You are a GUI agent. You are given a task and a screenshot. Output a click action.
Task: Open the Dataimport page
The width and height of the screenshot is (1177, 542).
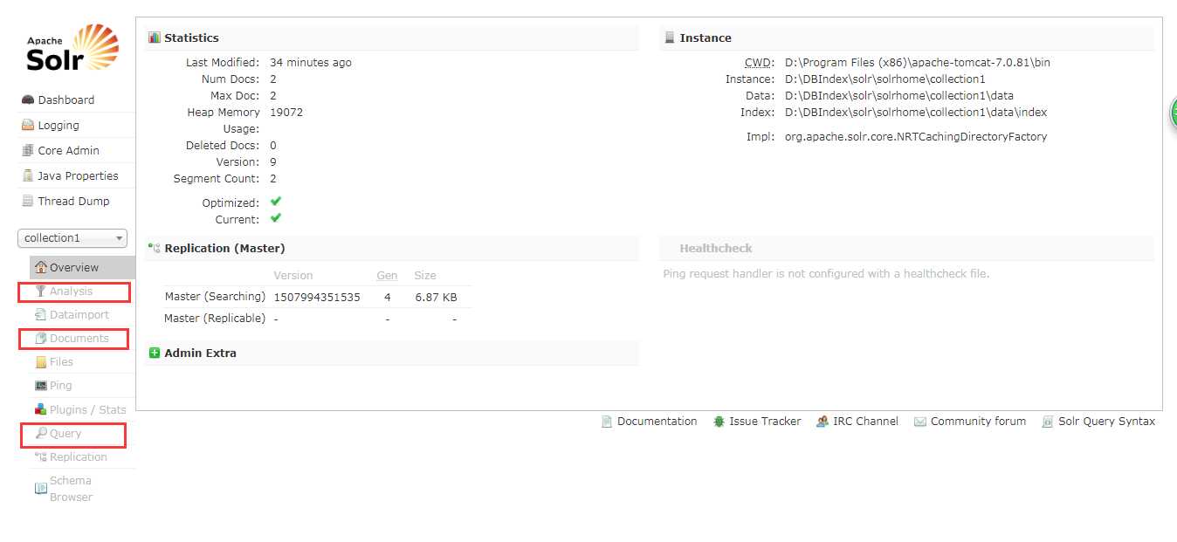tap(83, 314)
